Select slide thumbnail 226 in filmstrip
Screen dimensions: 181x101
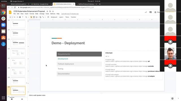[18, 52]
